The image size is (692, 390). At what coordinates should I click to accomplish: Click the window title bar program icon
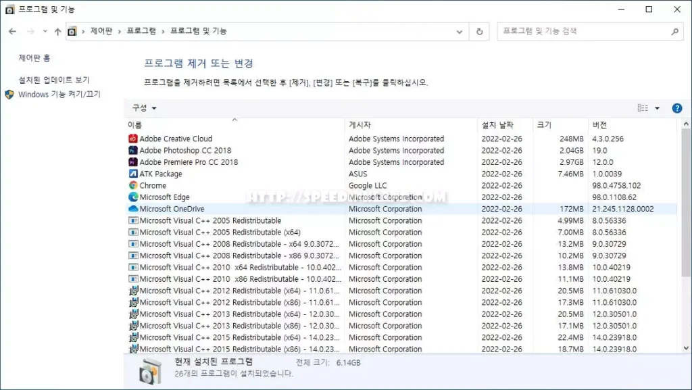[9, 9]
